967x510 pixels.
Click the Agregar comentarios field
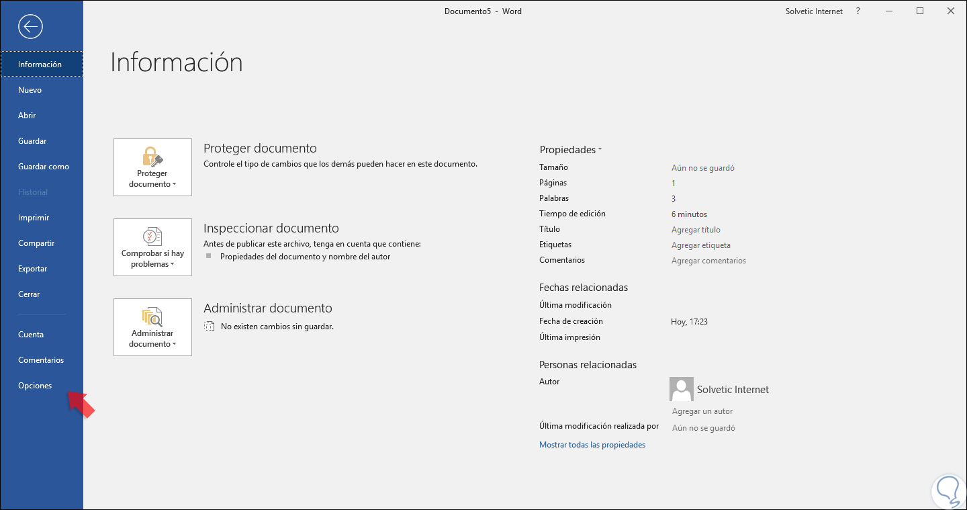[708, 261]
